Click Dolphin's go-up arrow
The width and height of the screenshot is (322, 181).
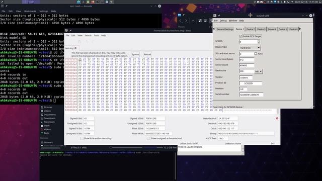[193, 21]
